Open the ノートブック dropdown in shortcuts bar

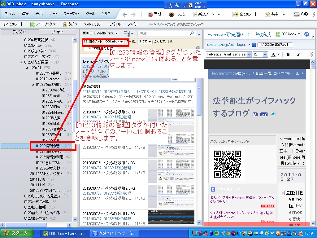(x=43, y=24)
